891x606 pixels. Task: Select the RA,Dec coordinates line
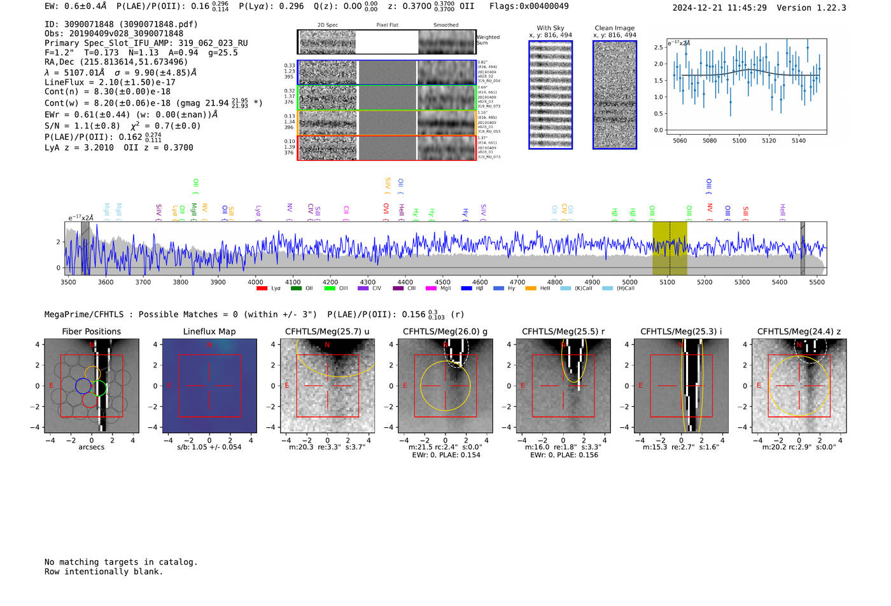pyautogui.click(x=116, y=62)
